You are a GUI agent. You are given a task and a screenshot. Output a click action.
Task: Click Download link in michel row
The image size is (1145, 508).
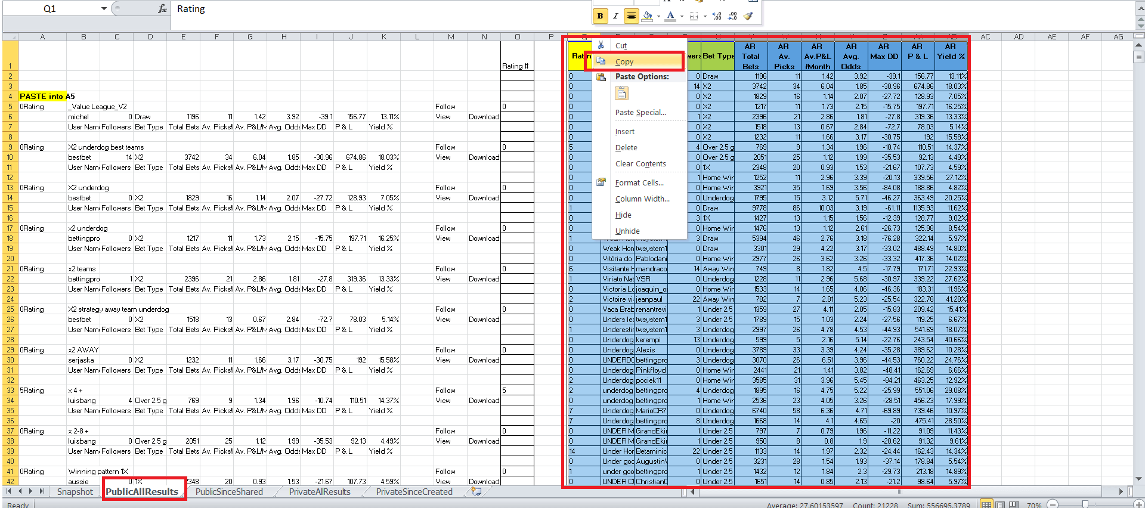[484, 117]
